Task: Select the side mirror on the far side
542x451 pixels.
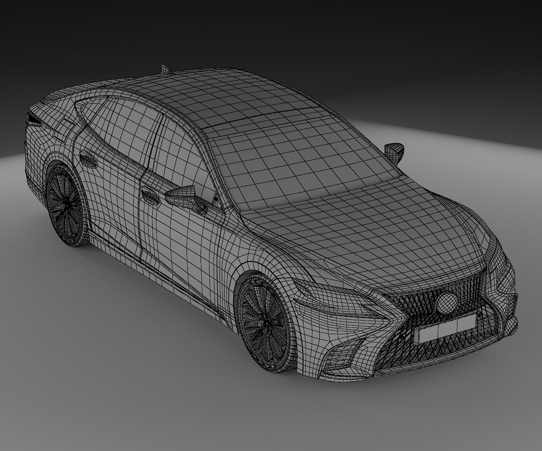Action: pyautogui.click(x=394, y=152)
